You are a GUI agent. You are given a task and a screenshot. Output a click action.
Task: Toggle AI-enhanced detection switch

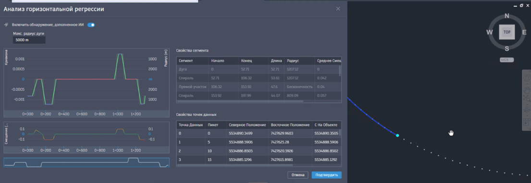[x=91, y=24]
